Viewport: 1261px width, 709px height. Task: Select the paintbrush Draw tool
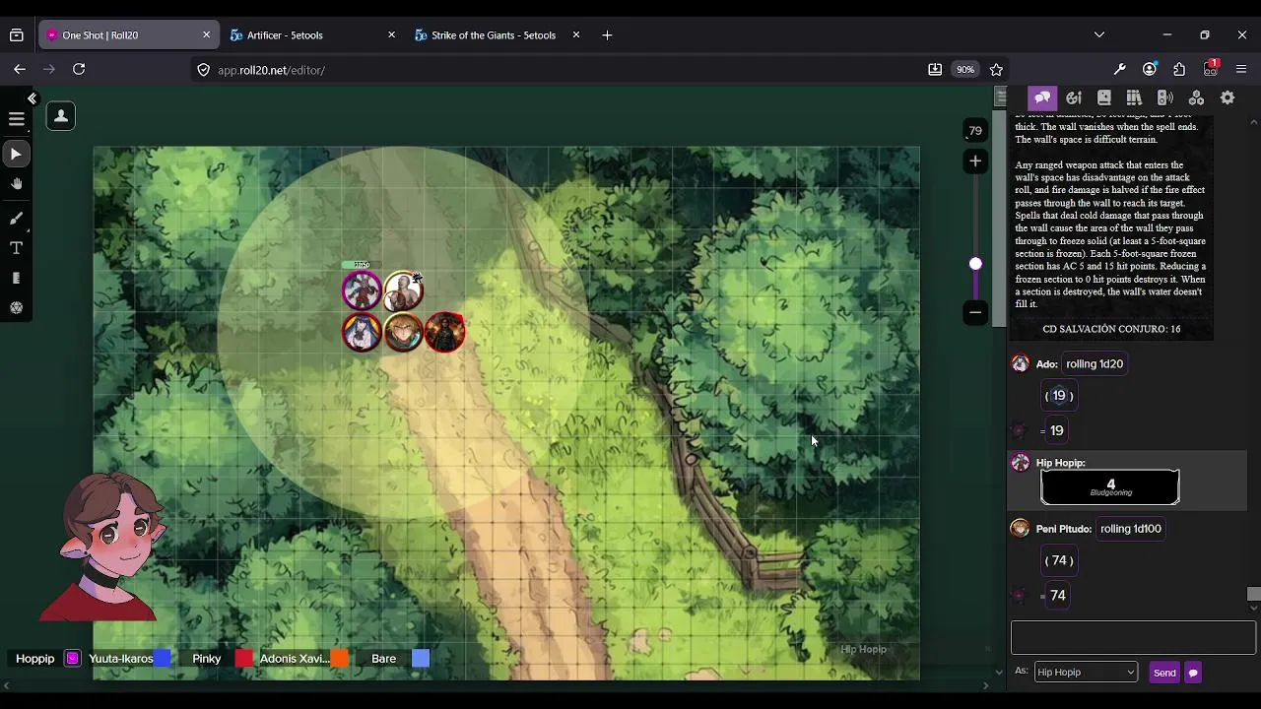16,218
